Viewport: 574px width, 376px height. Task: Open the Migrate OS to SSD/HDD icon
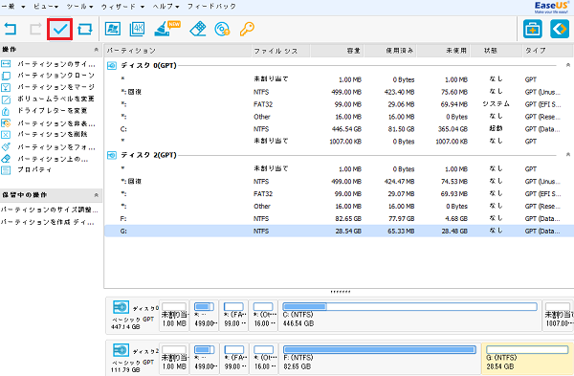[x=113, y=29]
